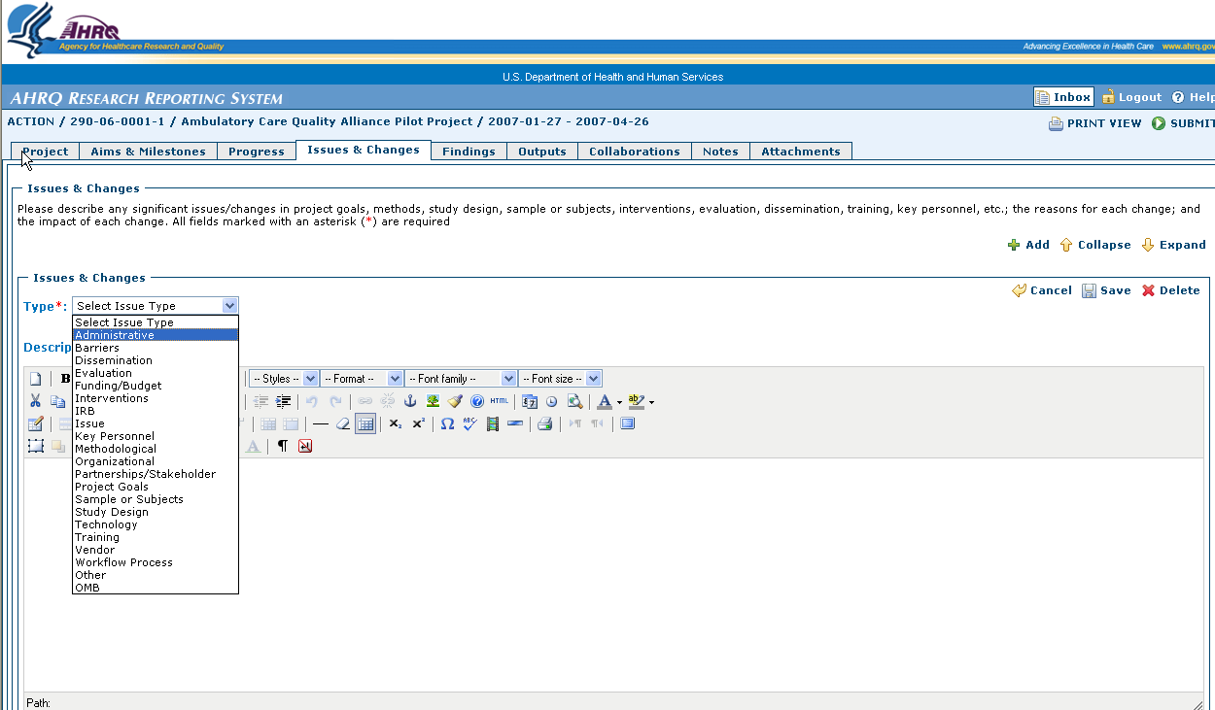Click the redo arrow icon

(x=335, y=401)
